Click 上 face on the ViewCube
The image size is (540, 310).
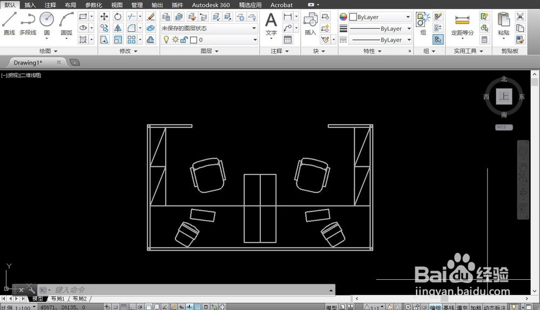[504, 96]
